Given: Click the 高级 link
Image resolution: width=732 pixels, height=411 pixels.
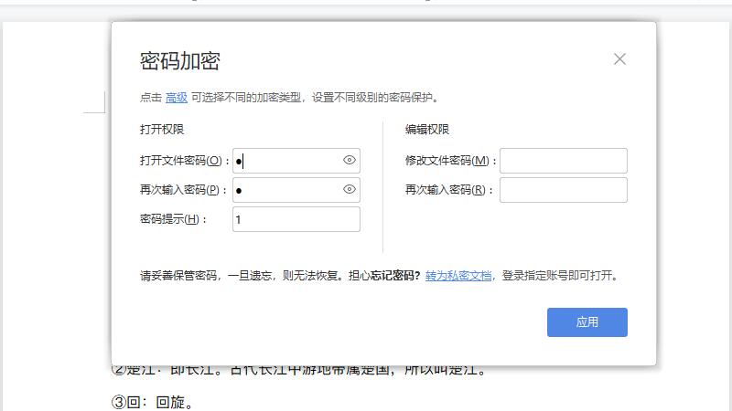Looking at the screenshot, I should [177, 98].
